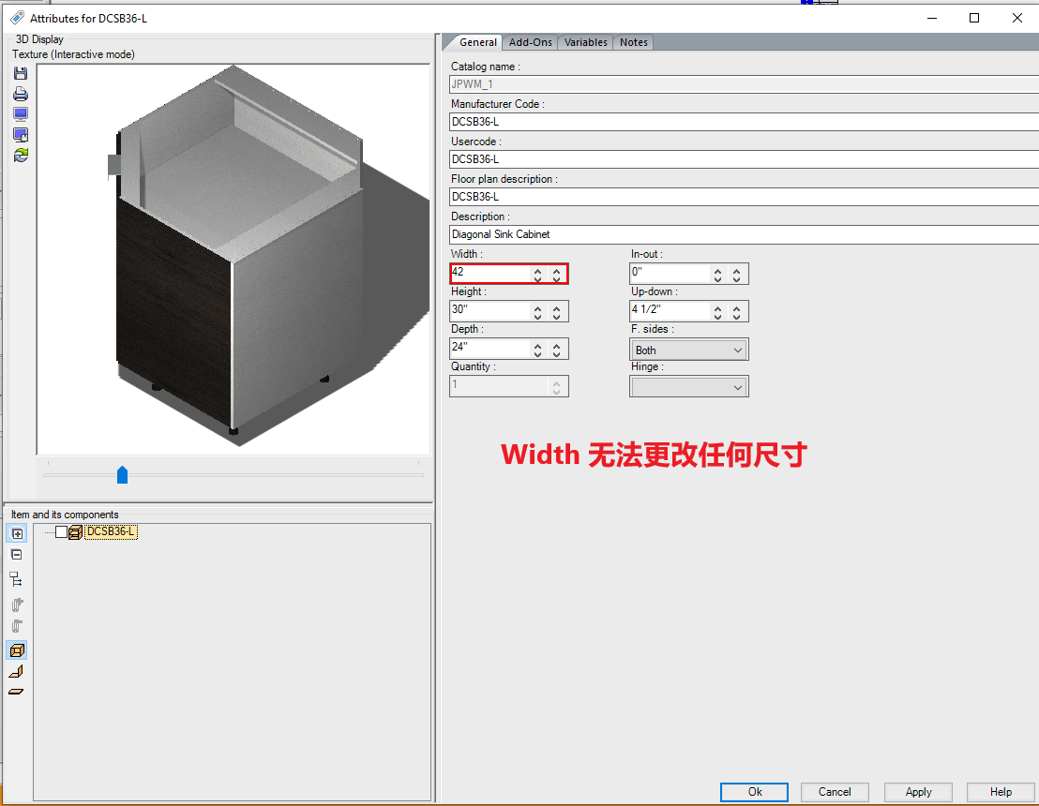
Task: Open the Notes tab
Action: pos(634,42)
